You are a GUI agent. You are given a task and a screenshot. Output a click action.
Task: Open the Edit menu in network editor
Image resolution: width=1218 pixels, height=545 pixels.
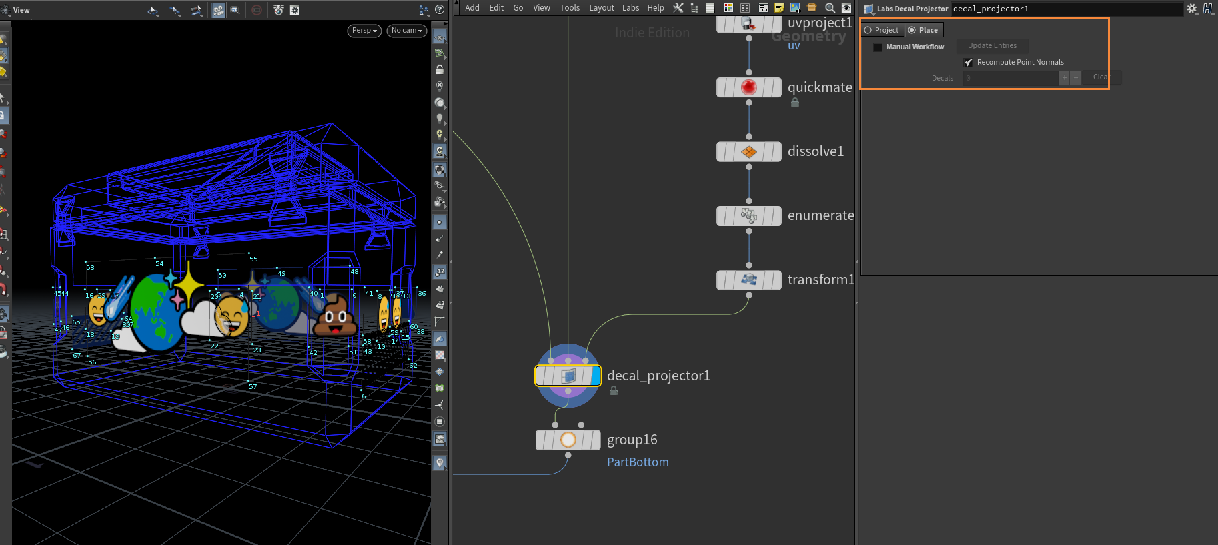496,8
